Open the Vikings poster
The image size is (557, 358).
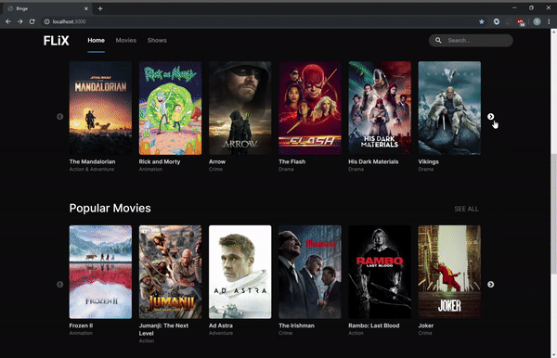coord(449,108)
